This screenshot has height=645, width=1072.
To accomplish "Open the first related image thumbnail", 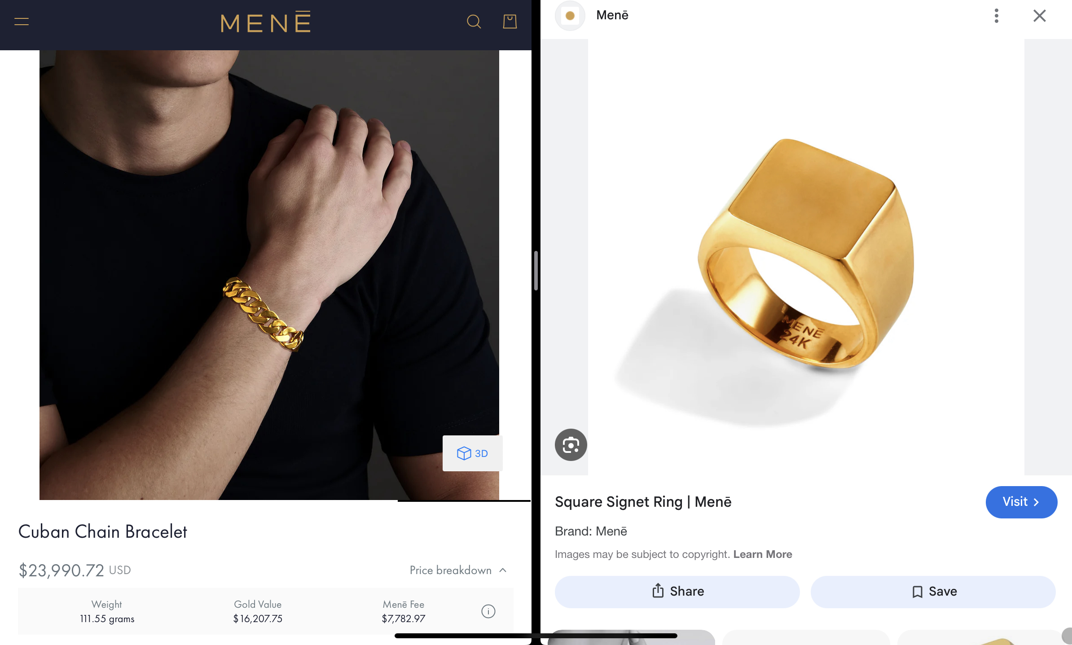I will coord(631,637).
